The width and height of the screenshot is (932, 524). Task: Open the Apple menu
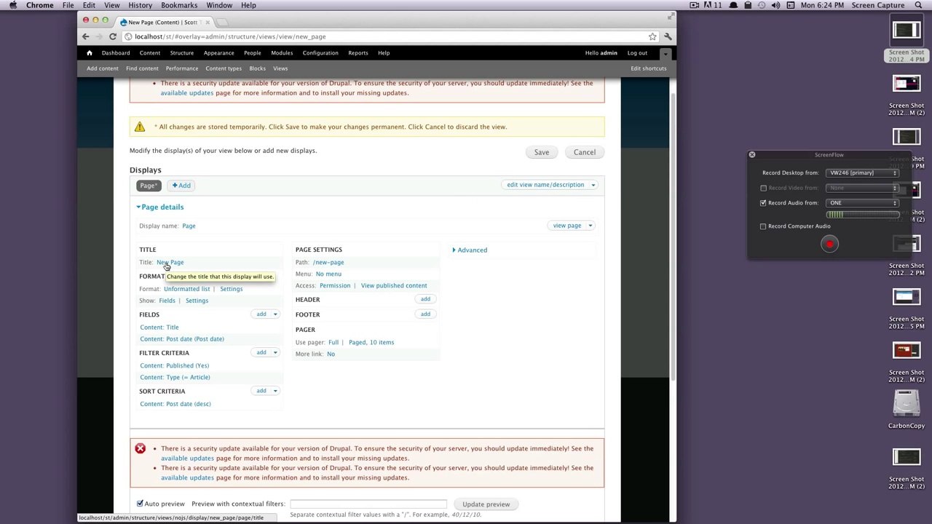[x=13, y=5]
